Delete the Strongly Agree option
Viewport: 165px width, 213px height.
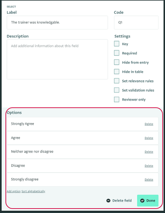(149, 124)
